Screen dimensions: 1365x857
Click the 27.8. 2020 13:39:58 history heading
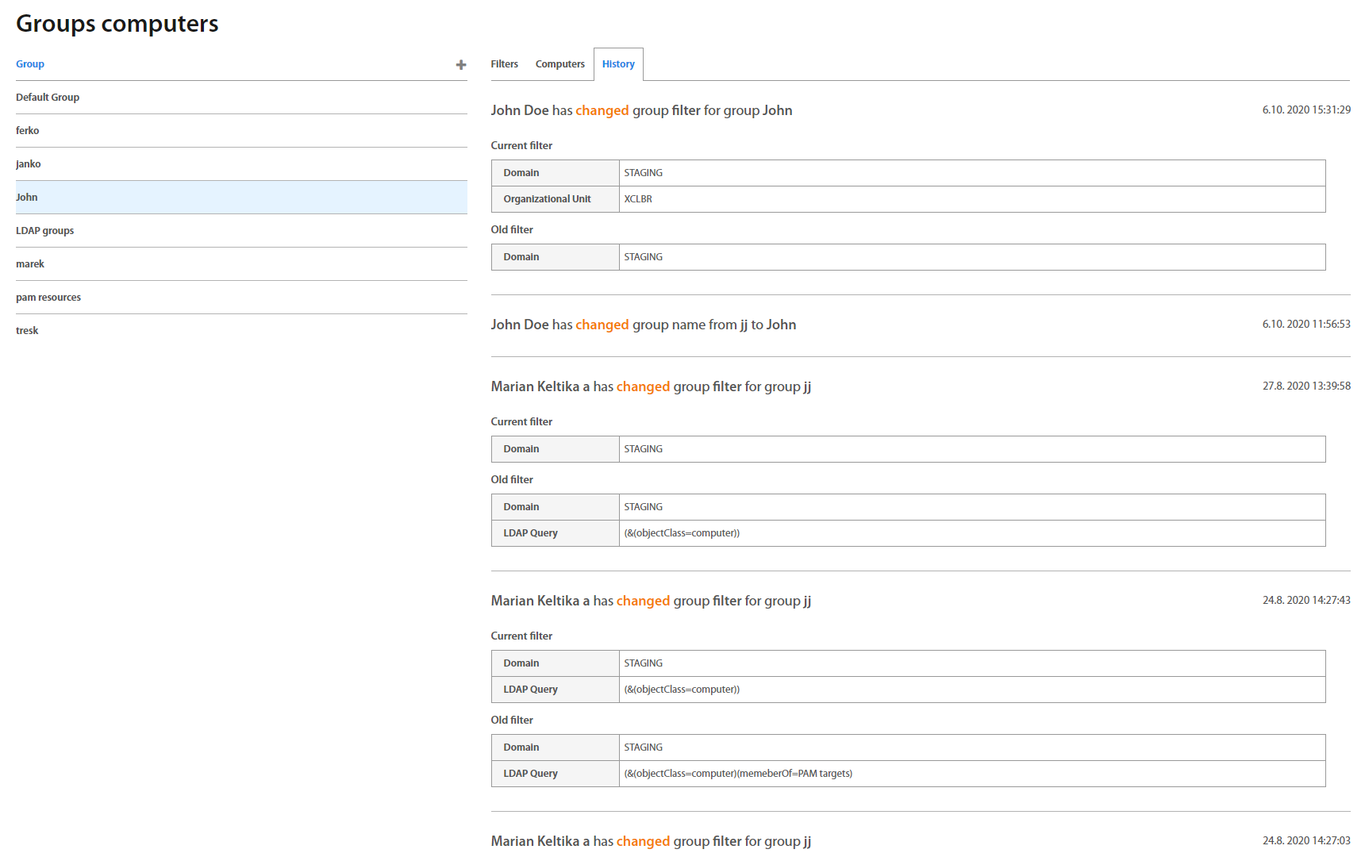click(x=651, y=386)
